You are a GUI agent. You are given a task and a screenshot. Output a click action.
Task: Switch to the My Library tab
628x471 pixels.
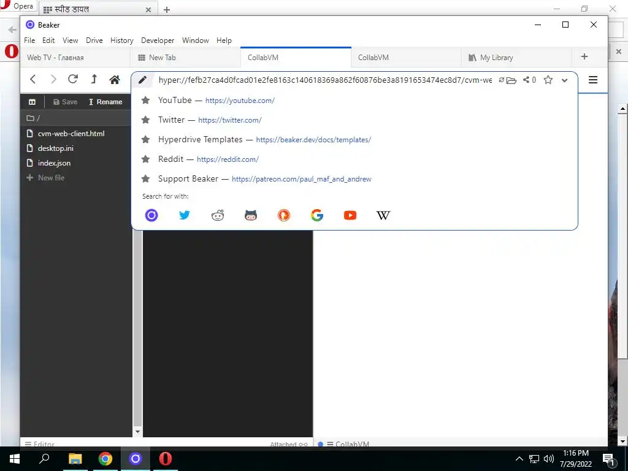tap(516, 57)
